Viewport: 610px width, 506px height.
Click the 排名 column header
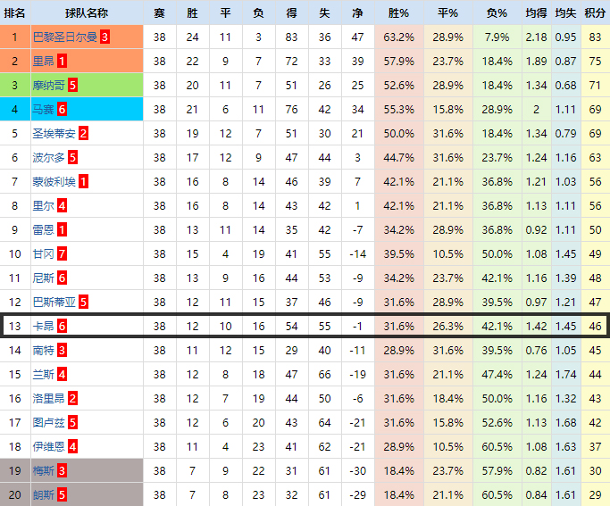pyautogui.click(x=15, y=13)
